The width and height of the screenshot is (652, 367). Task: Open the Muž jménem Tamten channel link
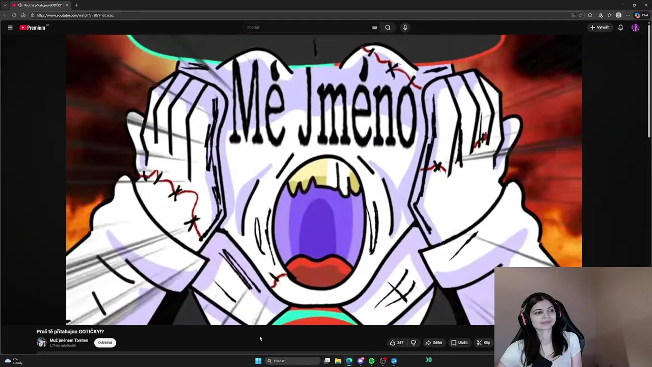point(69,340)
